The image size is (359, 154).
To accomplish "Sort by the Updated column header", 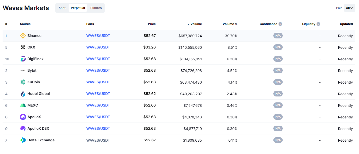I will pos(346,24).
